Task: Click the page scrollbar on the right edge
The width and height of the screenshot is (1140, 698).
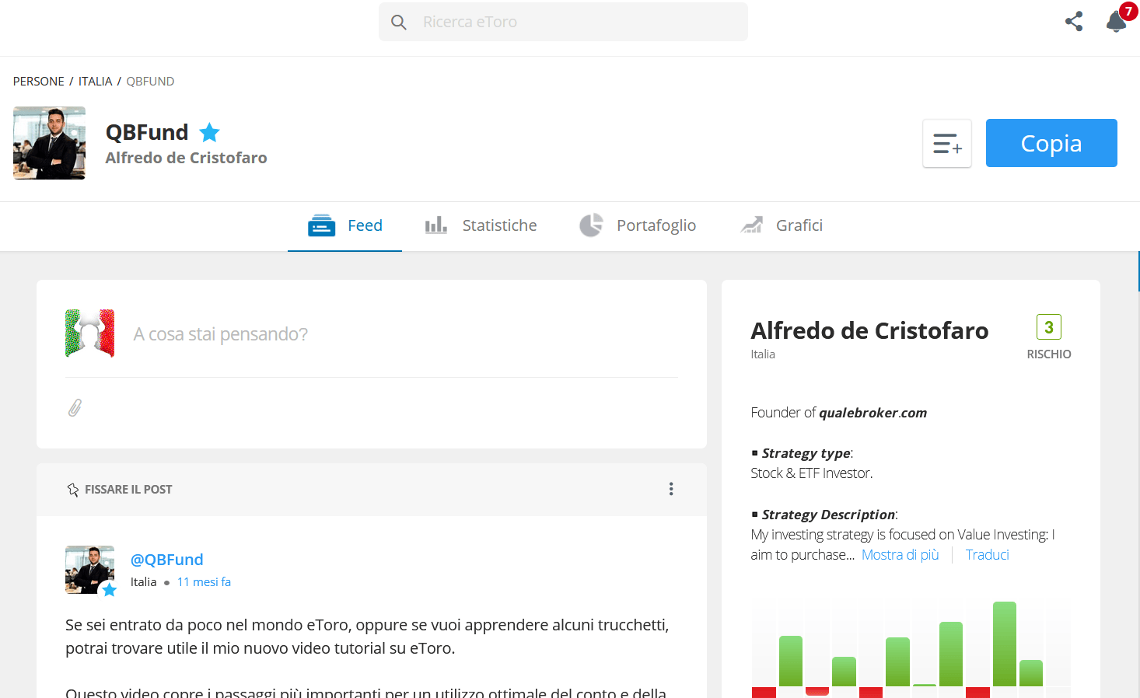Action: pyautogui.click(x=1138, y=271)
